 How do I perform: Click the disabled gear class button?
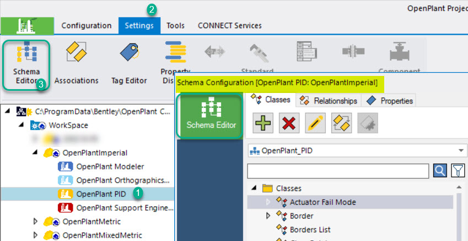click(368, 123)
